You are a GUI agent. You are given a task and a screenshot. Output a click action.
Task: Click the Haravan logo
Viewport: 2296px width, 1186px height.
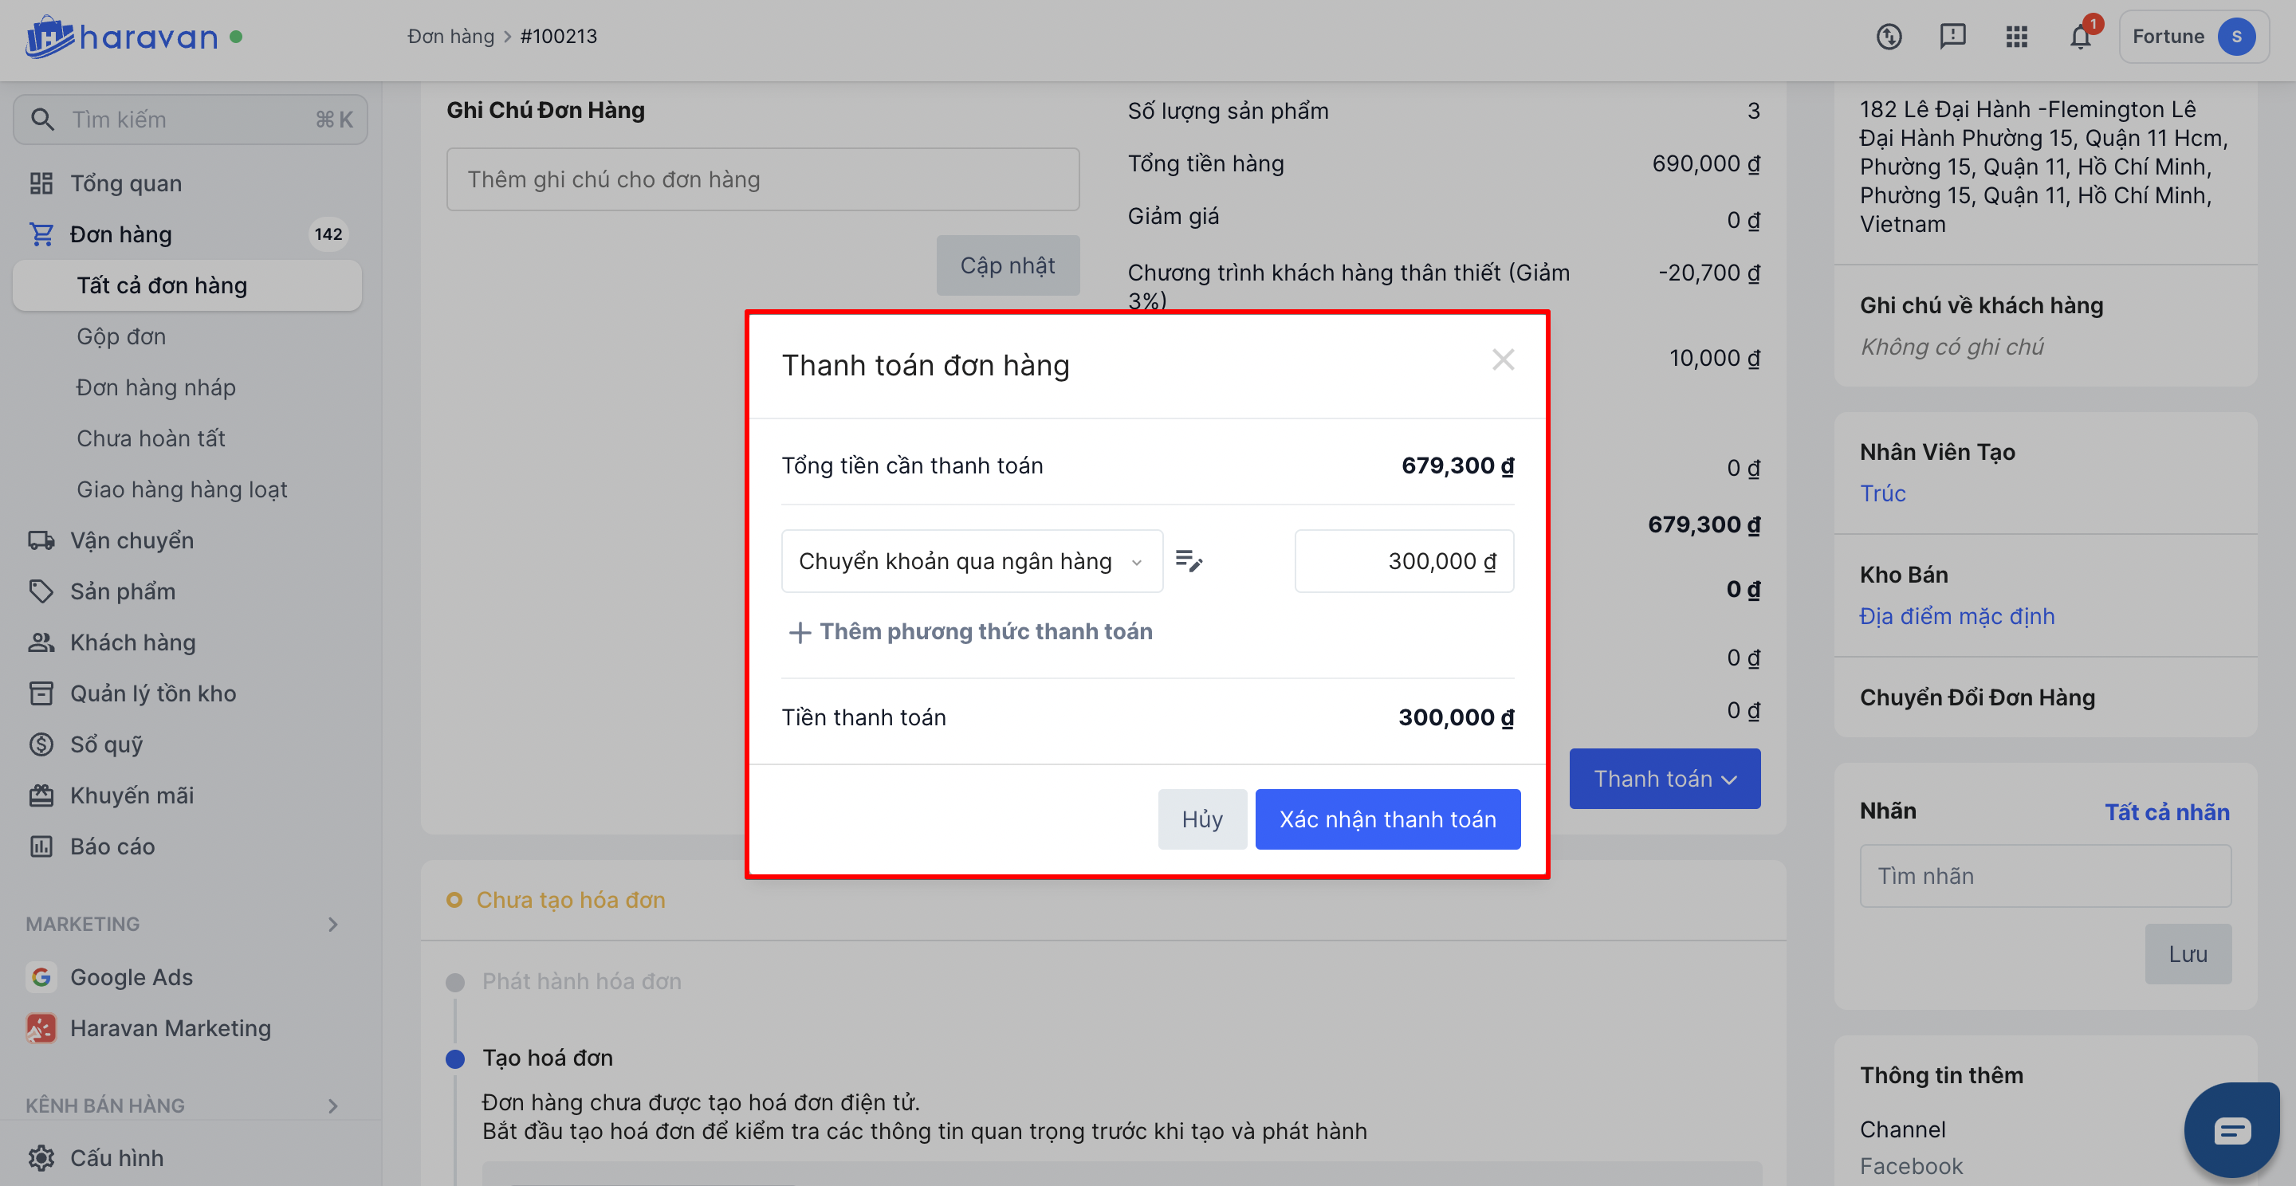(121, 37)
